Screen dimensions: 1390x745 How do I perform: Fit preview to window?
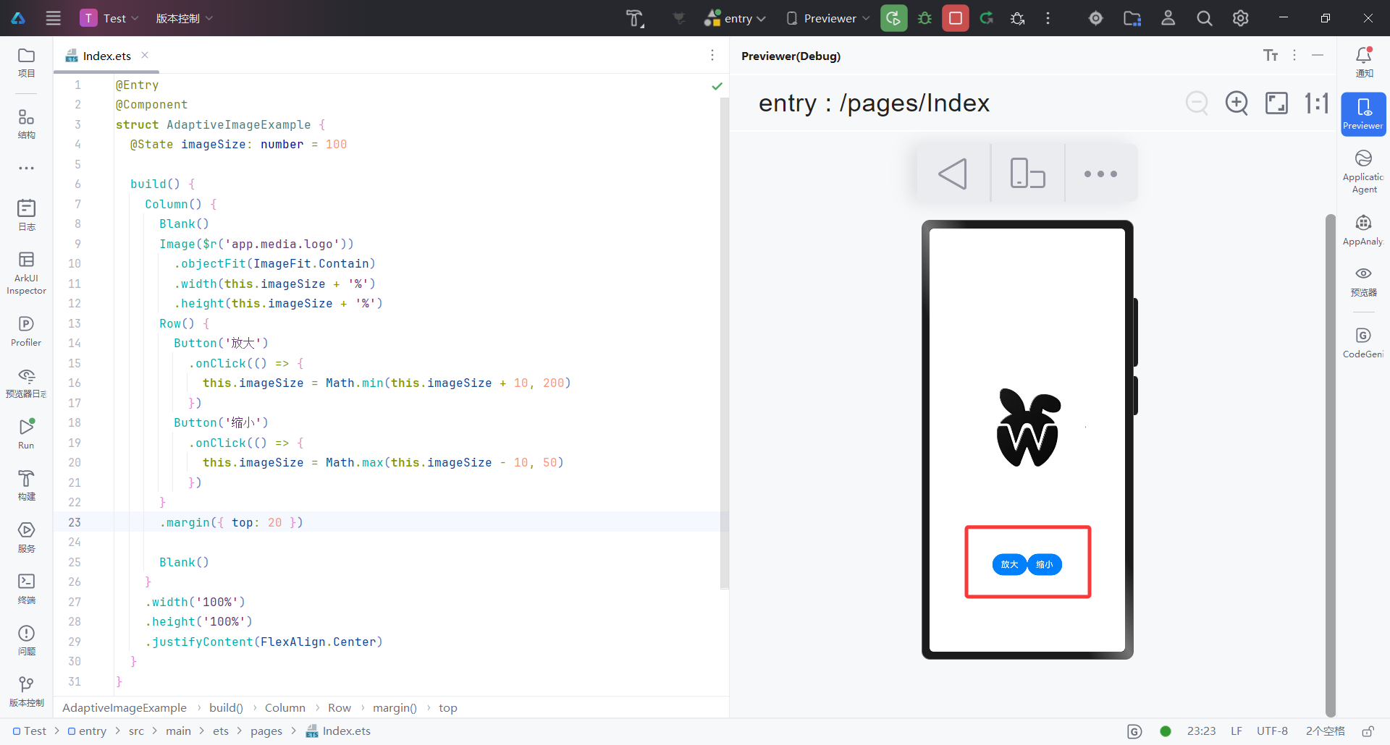[1276, 103]
